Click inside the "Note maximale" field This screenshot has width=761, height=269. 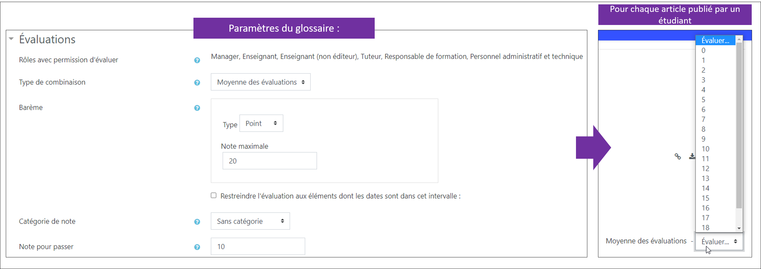(269, 161)
